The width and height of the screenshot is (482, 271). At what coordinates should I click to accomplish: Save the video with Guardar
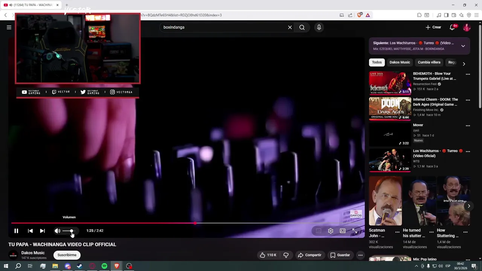click(340, 255)
